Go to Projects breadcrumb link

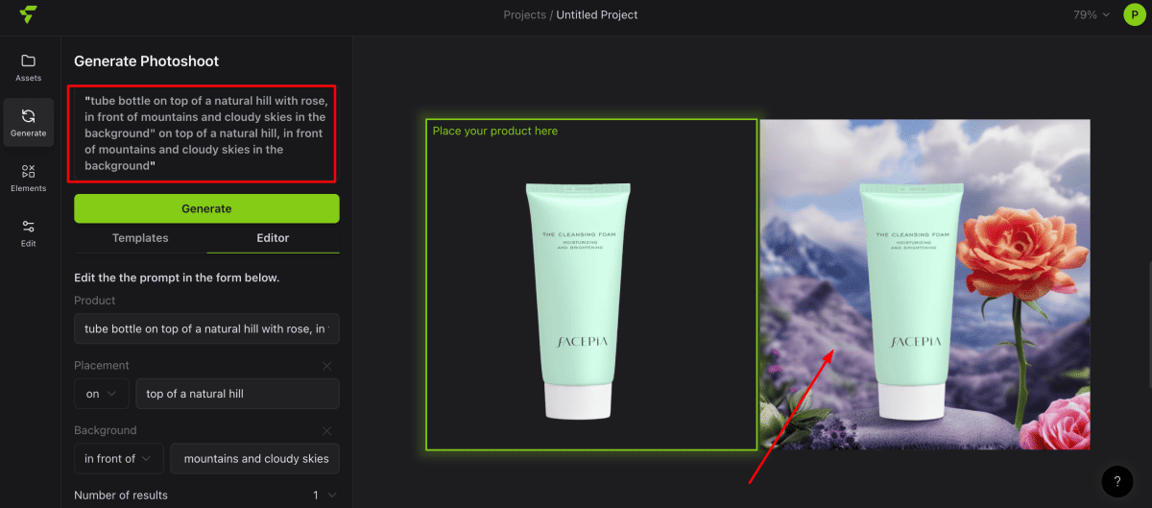524,14
